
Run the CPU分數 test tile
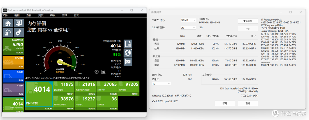pyautogui.click(x=21, y=67)
